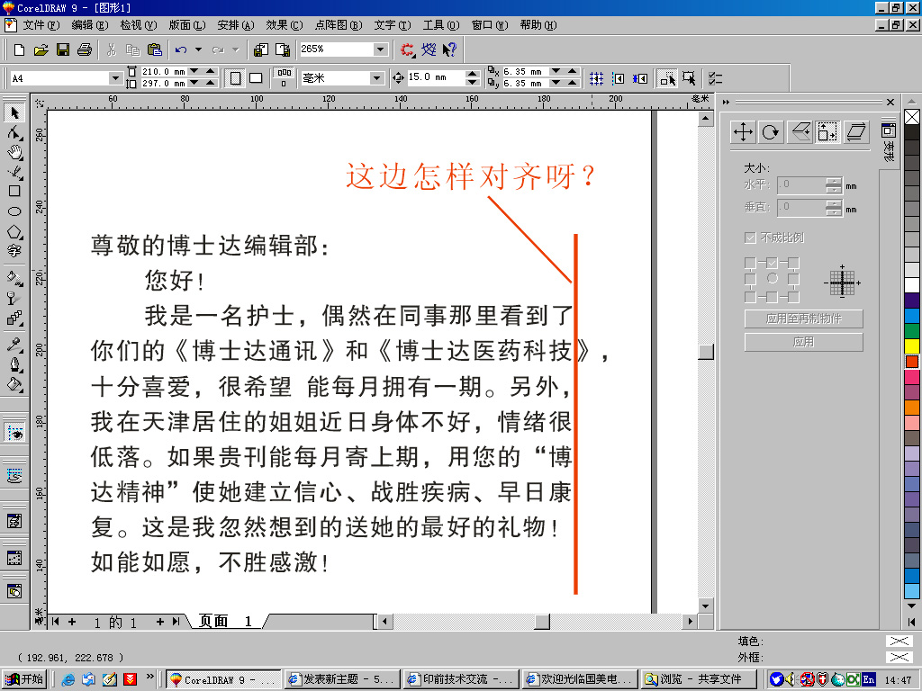Image resolution: width=922 pixels, height=691 pixels.
Task: Open the 编辑 (Edit) menu
Action: pos(89,25)
